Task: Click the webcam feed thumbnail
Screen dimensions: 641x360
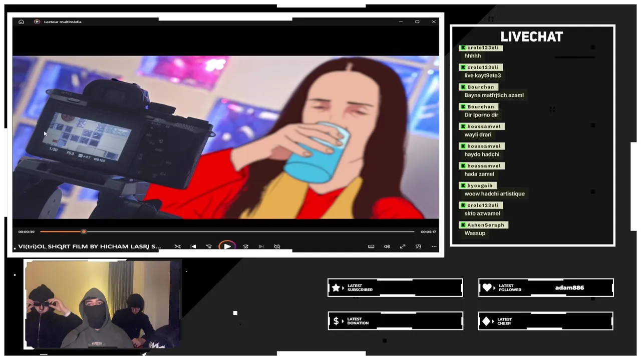Action: pyautogui.click(x=102, y=304)
